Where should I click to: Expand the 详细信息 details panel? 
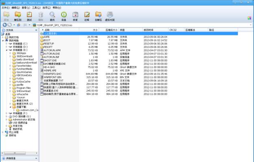[x=36, y=158]
